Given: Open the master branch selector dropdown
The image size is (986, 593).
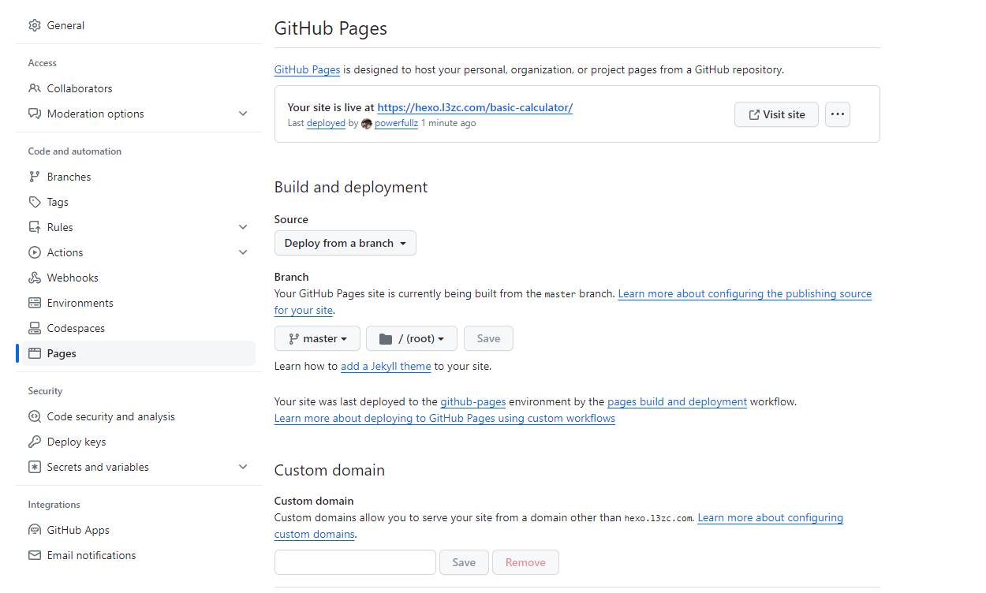Looking at the screenshot, I should click(317, 338).
